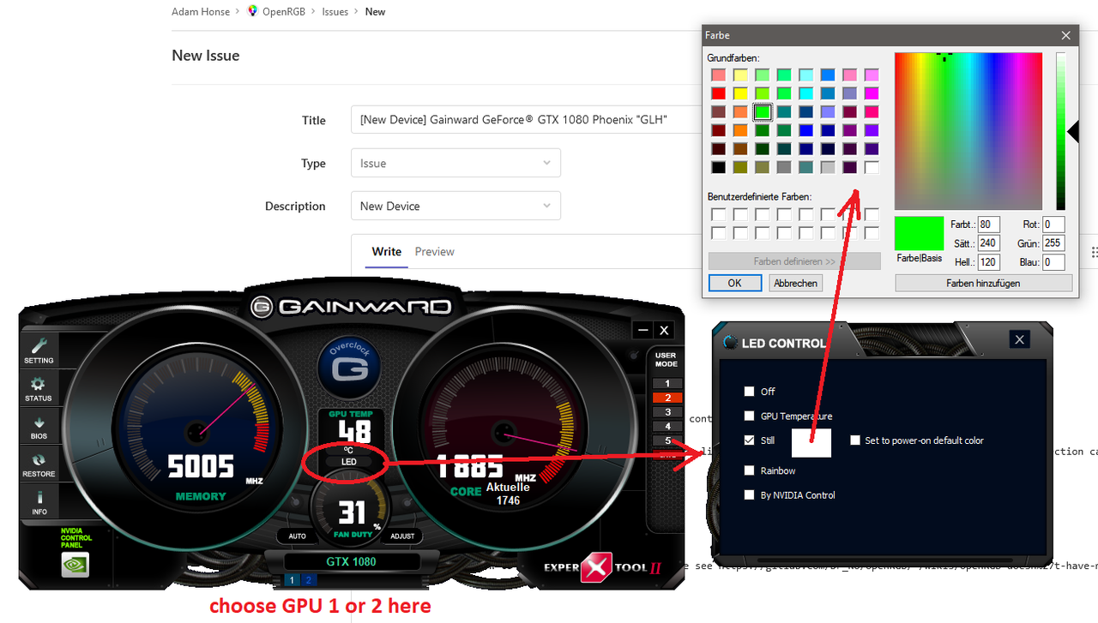This screenshot has height=623, width=1098.
Task: Open the INFO panel in ExperTool
Action: pyautogui.click(x=39, y=502)
